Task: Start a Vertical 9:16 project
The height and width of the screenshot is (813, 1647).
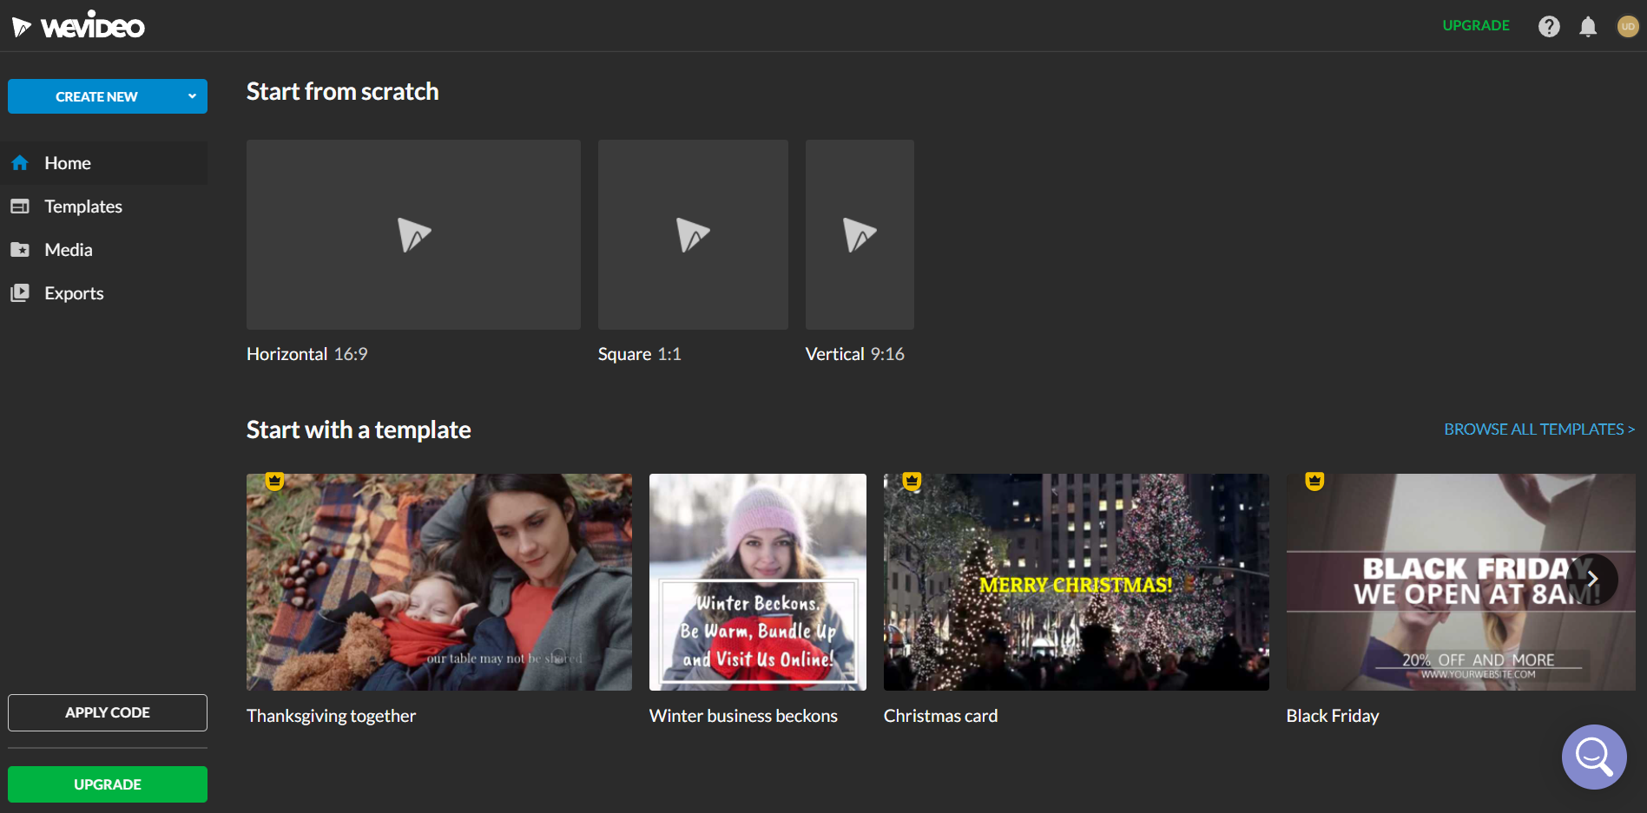Action: tap(860, 235)
